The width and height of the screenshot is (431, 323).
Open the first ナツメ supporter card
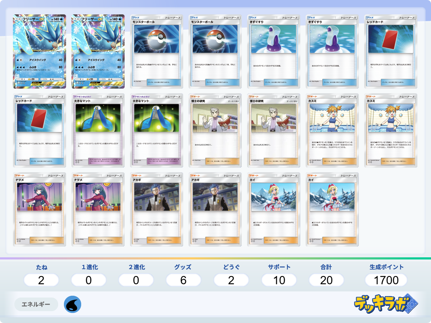click(40, 209)
